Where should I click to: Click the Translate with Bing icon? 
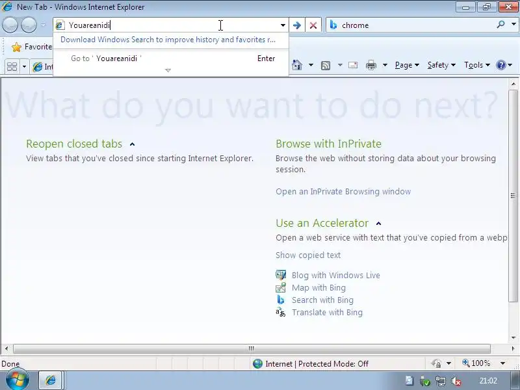pos(281,312)
